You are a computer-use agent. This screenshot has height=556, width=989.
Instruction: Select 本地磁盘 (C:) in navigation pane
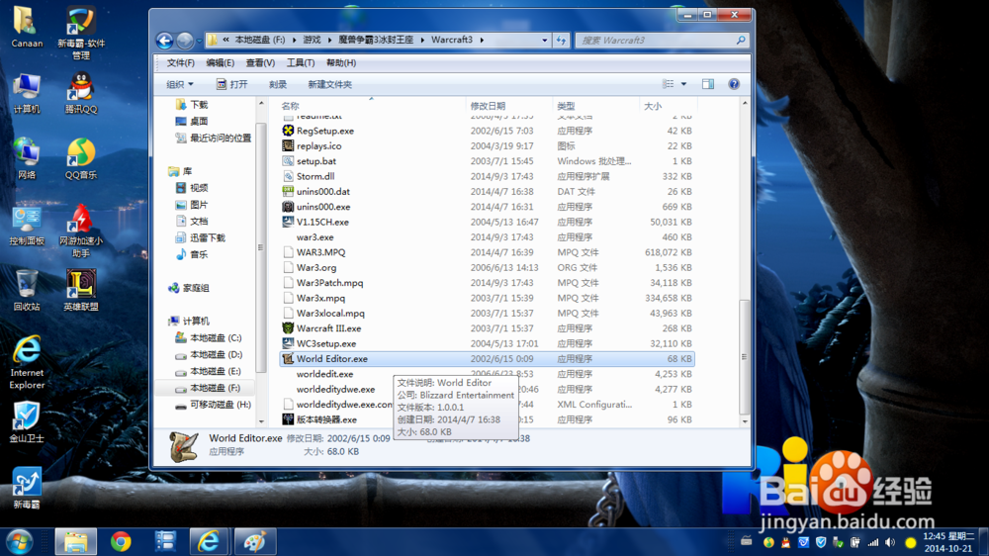tap(215, 337)
